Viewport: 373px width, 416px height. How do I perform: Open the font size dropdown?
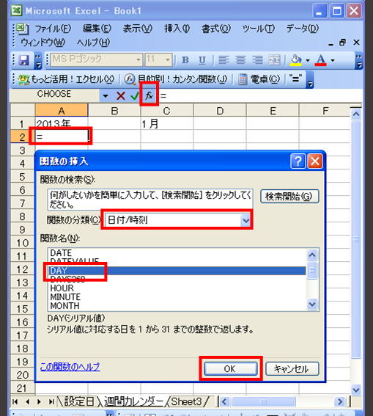click(x=167, y=60)
